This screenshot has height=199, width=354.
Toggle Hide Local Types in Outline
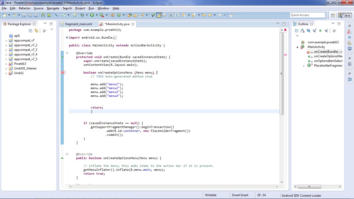point(326,31)
